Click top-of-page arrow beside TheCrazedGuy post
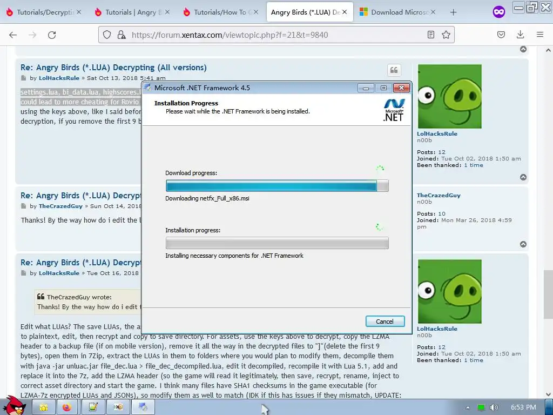The image size is (553, 415). (523, 244)
